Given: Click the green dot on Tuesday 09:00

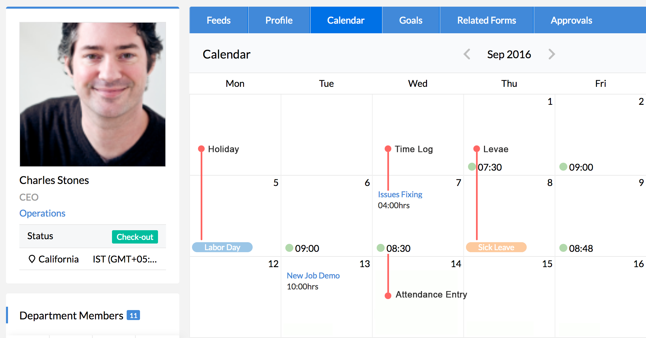Looking at the screenshot, I should pyautogui.click(x=289, y=248).
